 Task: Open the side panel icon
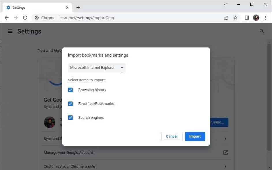247,17
